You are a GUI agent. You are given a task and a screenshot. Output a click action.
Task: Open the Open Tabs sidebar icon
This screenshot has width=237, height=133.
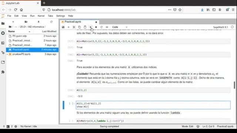3,62
